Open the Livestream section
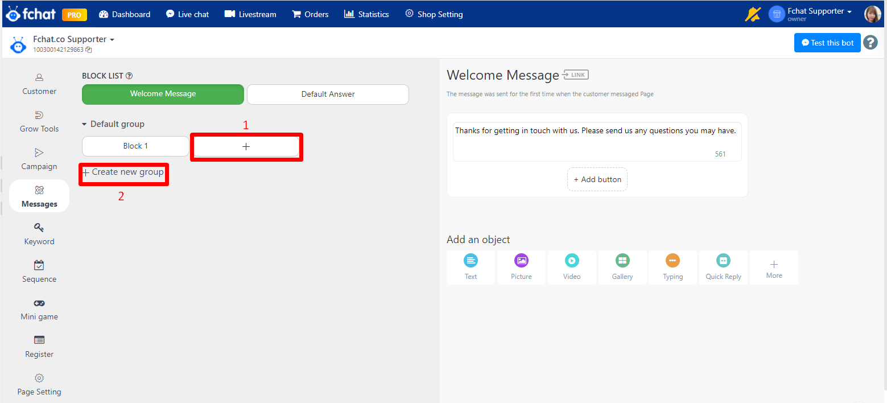The width and height of the screenshot is (887, 403). coord(250,14)
